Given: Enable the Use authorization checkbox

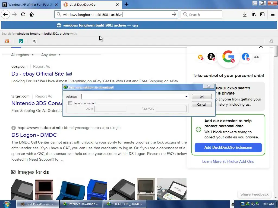Looking at the screenshot, I should pyautogui.click(x=70, y=103).
